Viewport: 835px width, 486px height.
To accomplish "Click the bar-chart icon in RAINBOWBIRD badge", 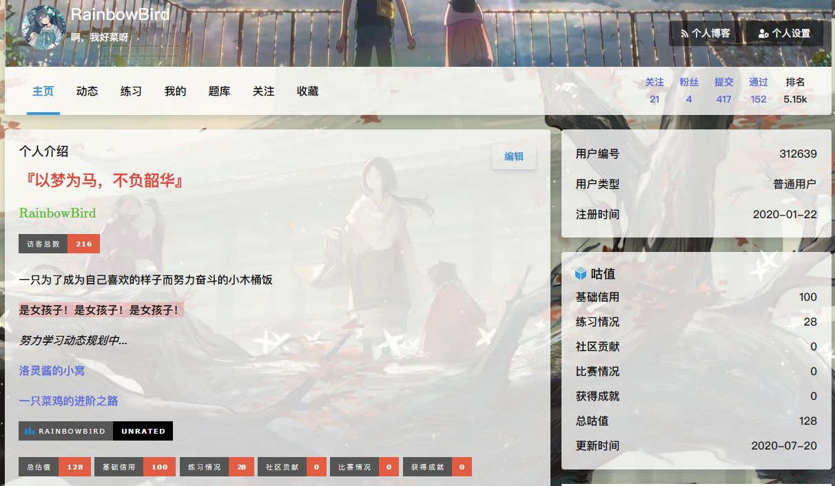I will 30,431.
